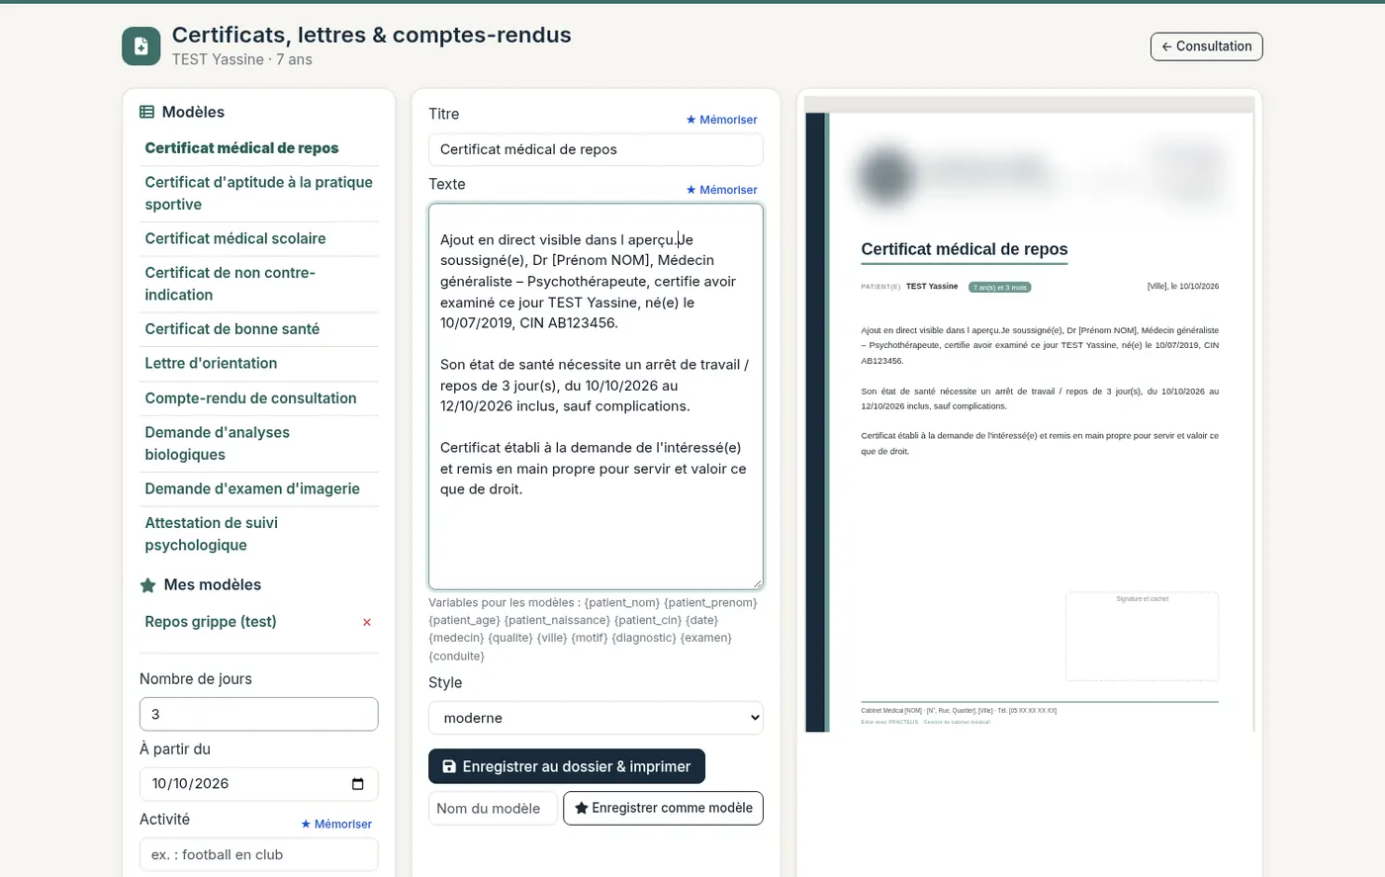Click Enregistrer au dossier & imprimer
1385x877 pixels.
(x=567, y=766)
